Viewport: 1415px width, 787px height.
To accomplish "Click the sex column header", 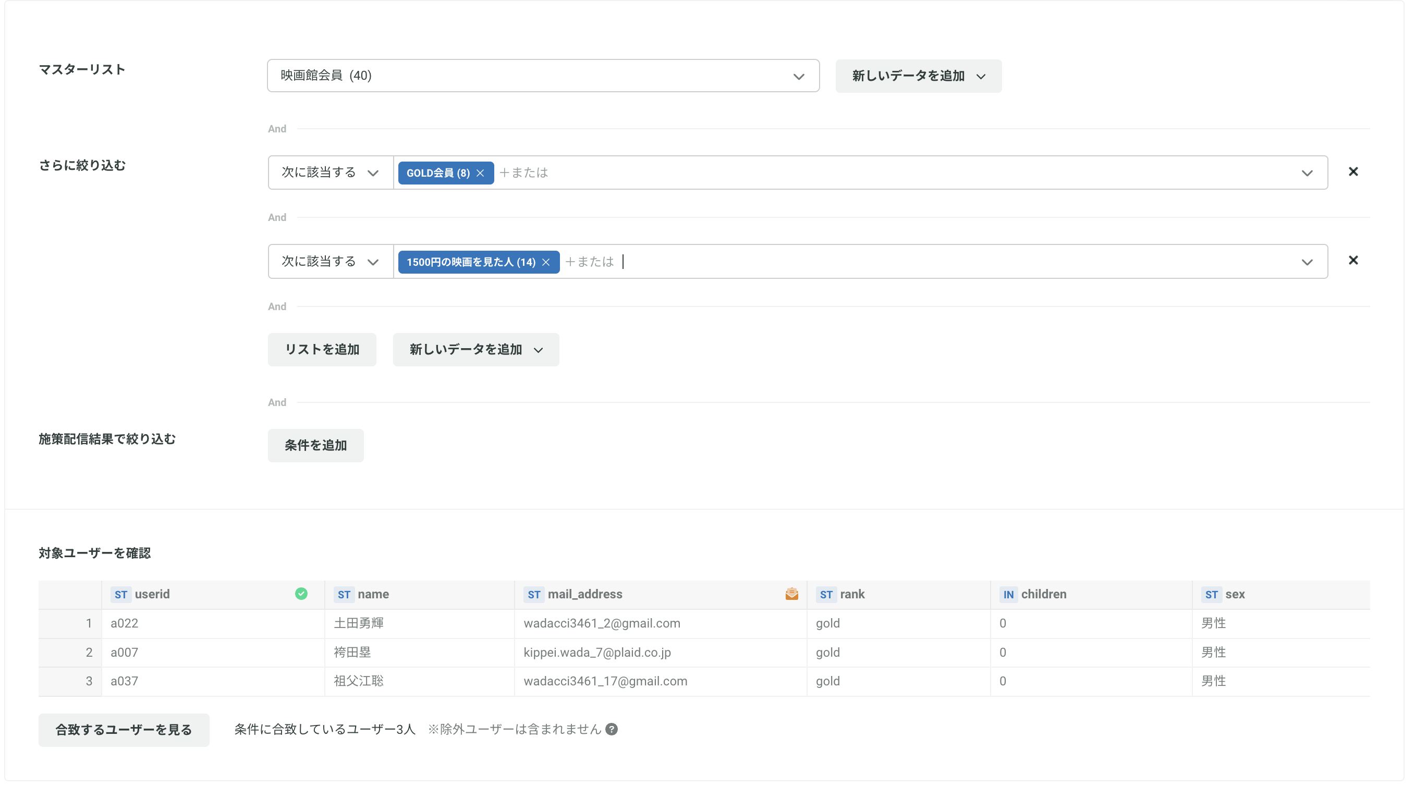I will tap(1281, 594).
